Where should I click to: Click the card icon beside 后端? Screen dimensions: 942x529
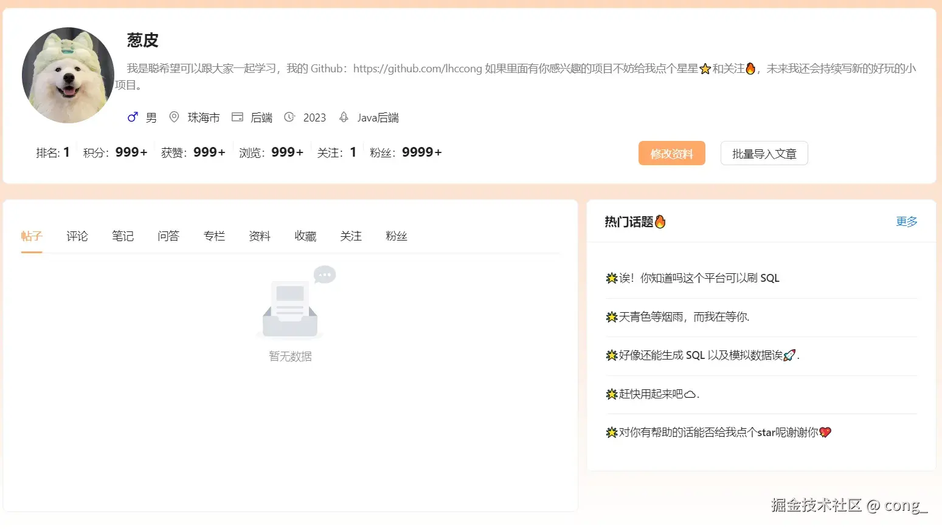coord(237,117)
